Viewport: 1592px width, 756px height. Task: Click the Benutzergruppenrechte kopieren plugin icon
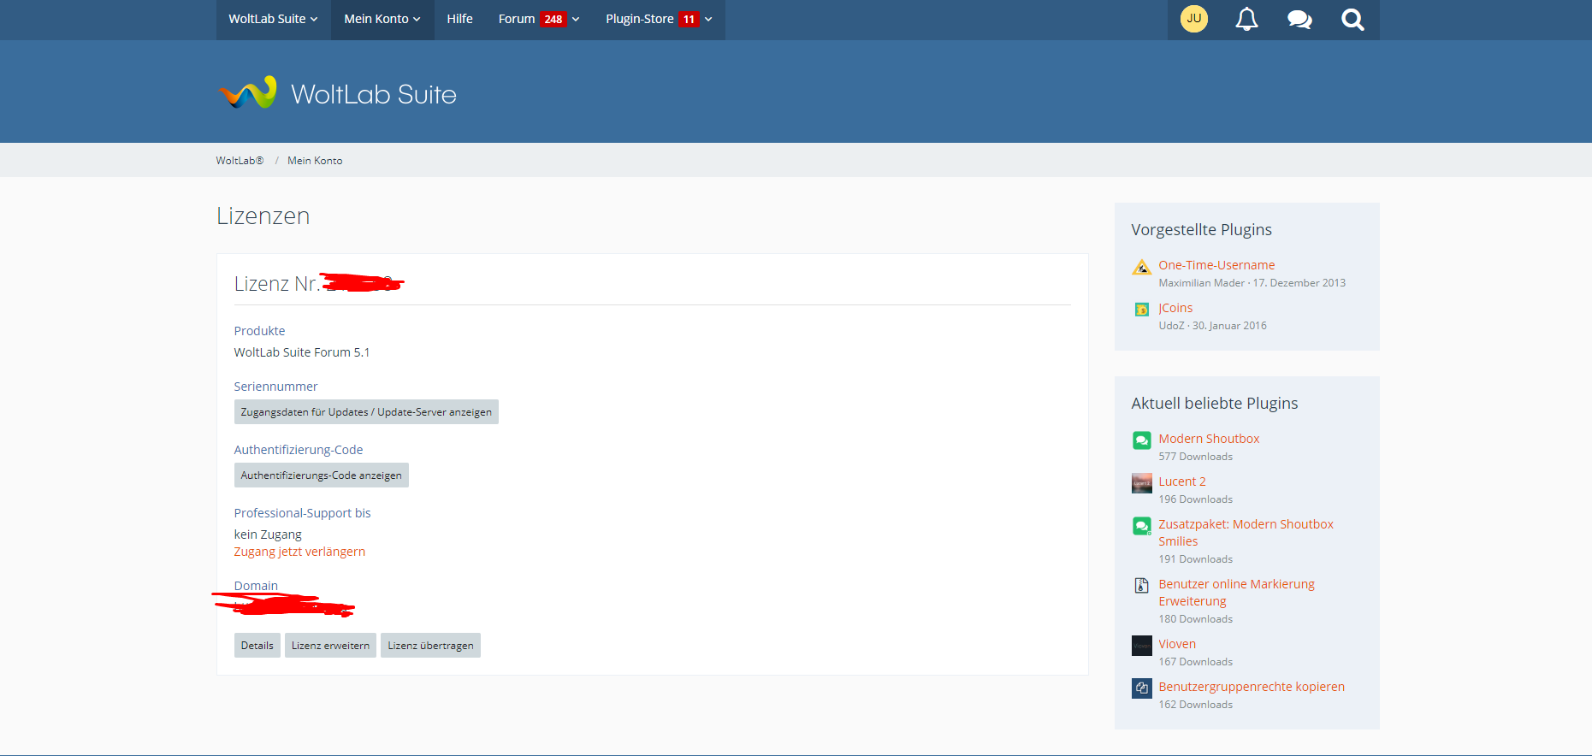pos(1141,688)
